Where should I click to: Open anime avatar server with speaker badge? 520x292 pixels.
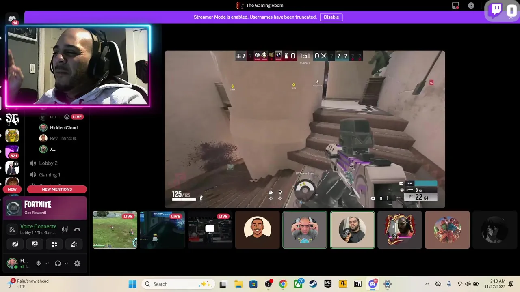pos(12,168)
